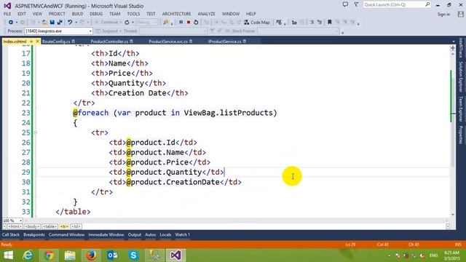
Task: Open the Solution Explorer side tab
Action: (x=461, y=76)
